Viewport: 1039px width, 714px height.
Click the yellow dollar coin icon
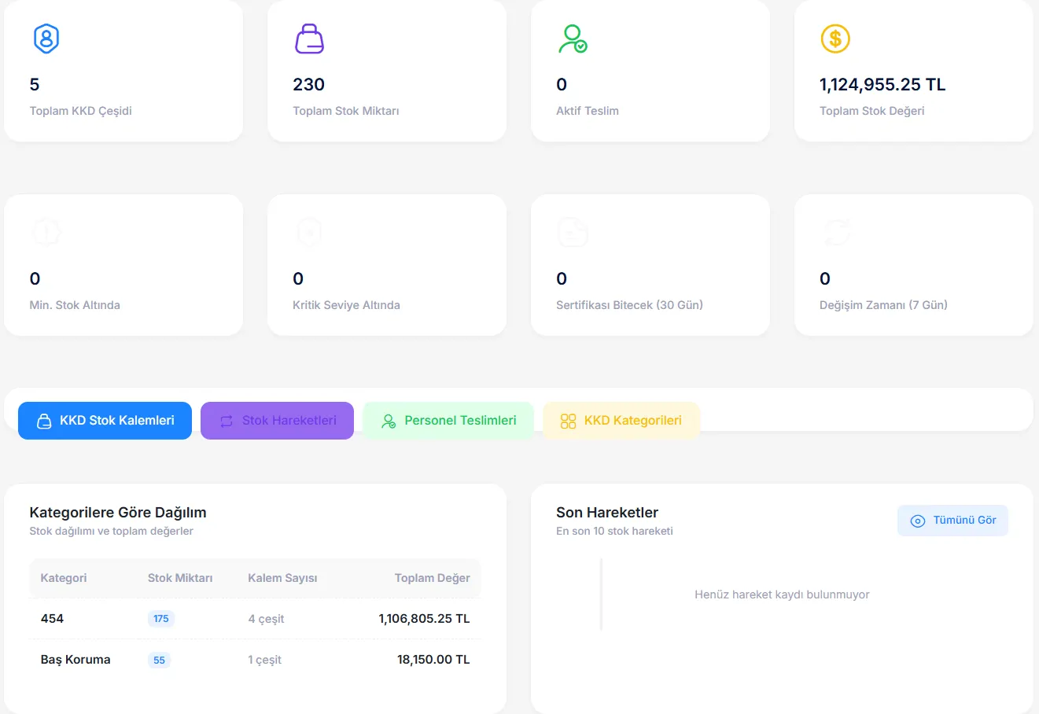pyautogui.click(x=835, y=39)
